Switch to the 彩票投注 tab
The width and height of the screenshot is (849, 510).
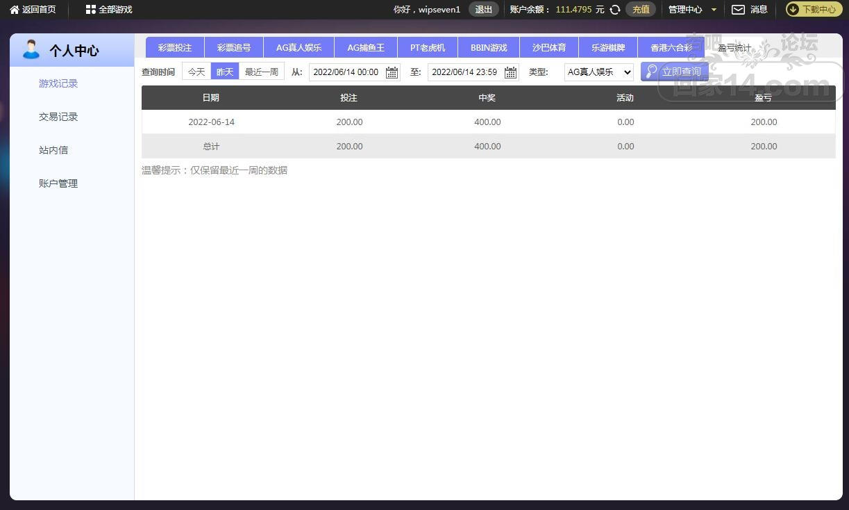coord(175,48)
